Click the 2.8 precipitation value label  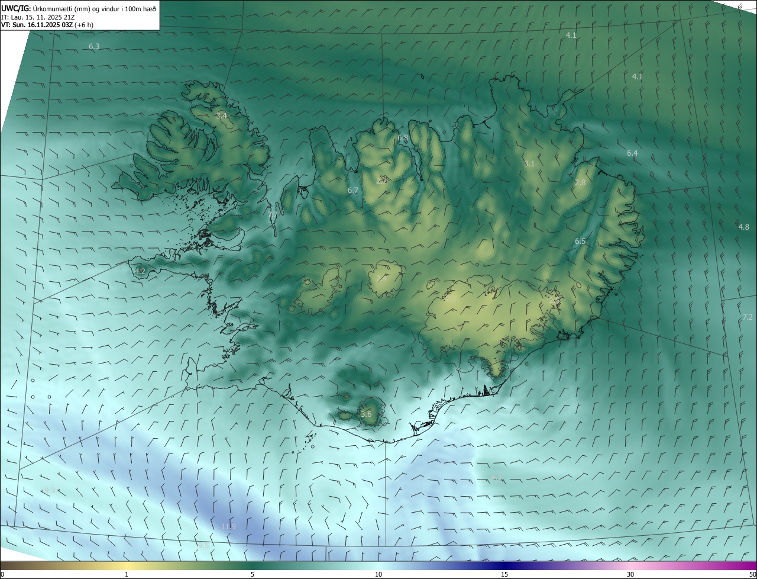tap(580, 182)
